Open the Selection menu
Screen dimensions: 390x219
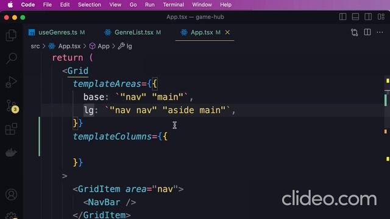pos(90,5)
